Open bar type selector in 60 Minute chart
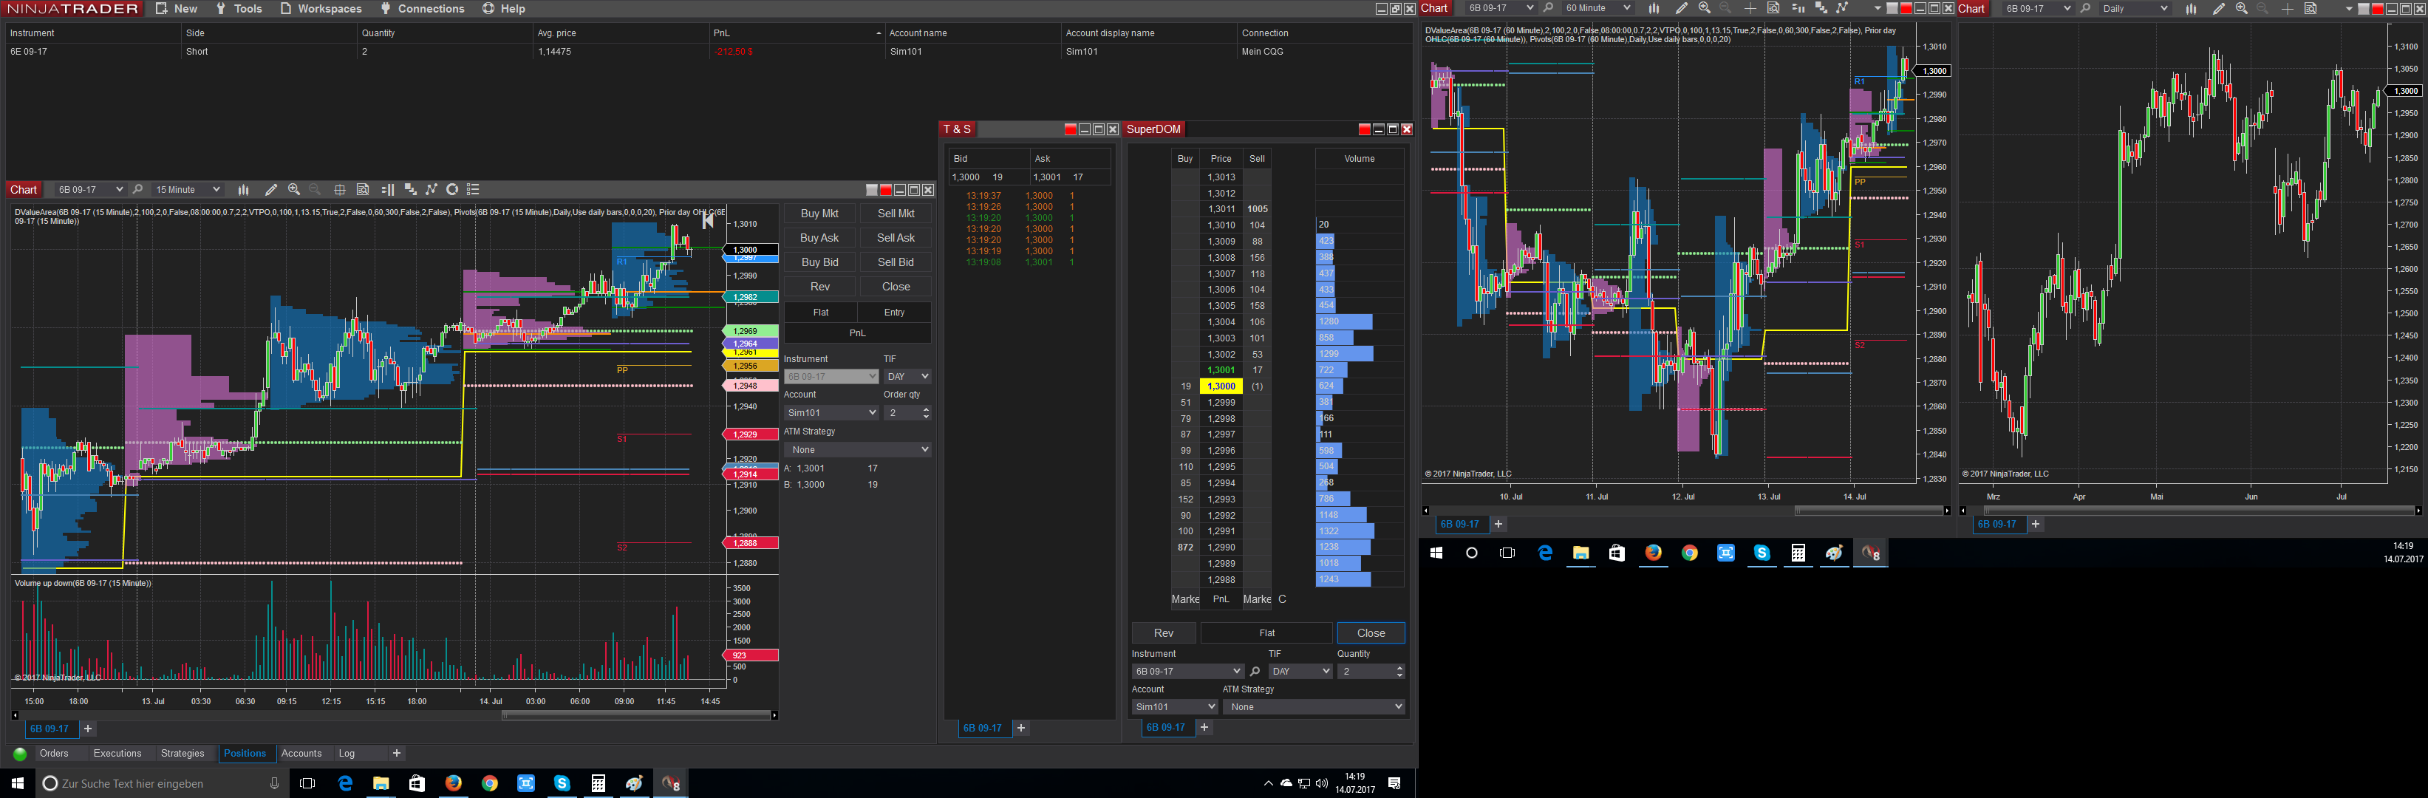Image resolution: width=2428 pixels, height=798 pixels. point(1654,8)
